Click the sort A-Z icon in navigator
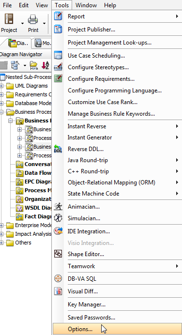The width and height of the screenshot is (182, 335). [45, 65]
